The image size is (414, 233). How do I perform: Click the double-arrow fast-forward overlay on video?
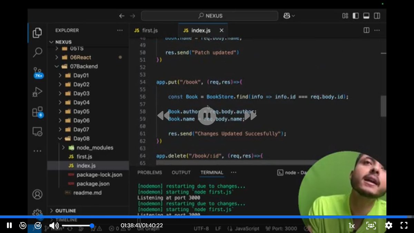tap(251, 116)
